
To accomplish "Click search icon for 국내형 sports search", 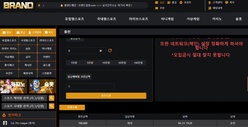I will [52, 106].
